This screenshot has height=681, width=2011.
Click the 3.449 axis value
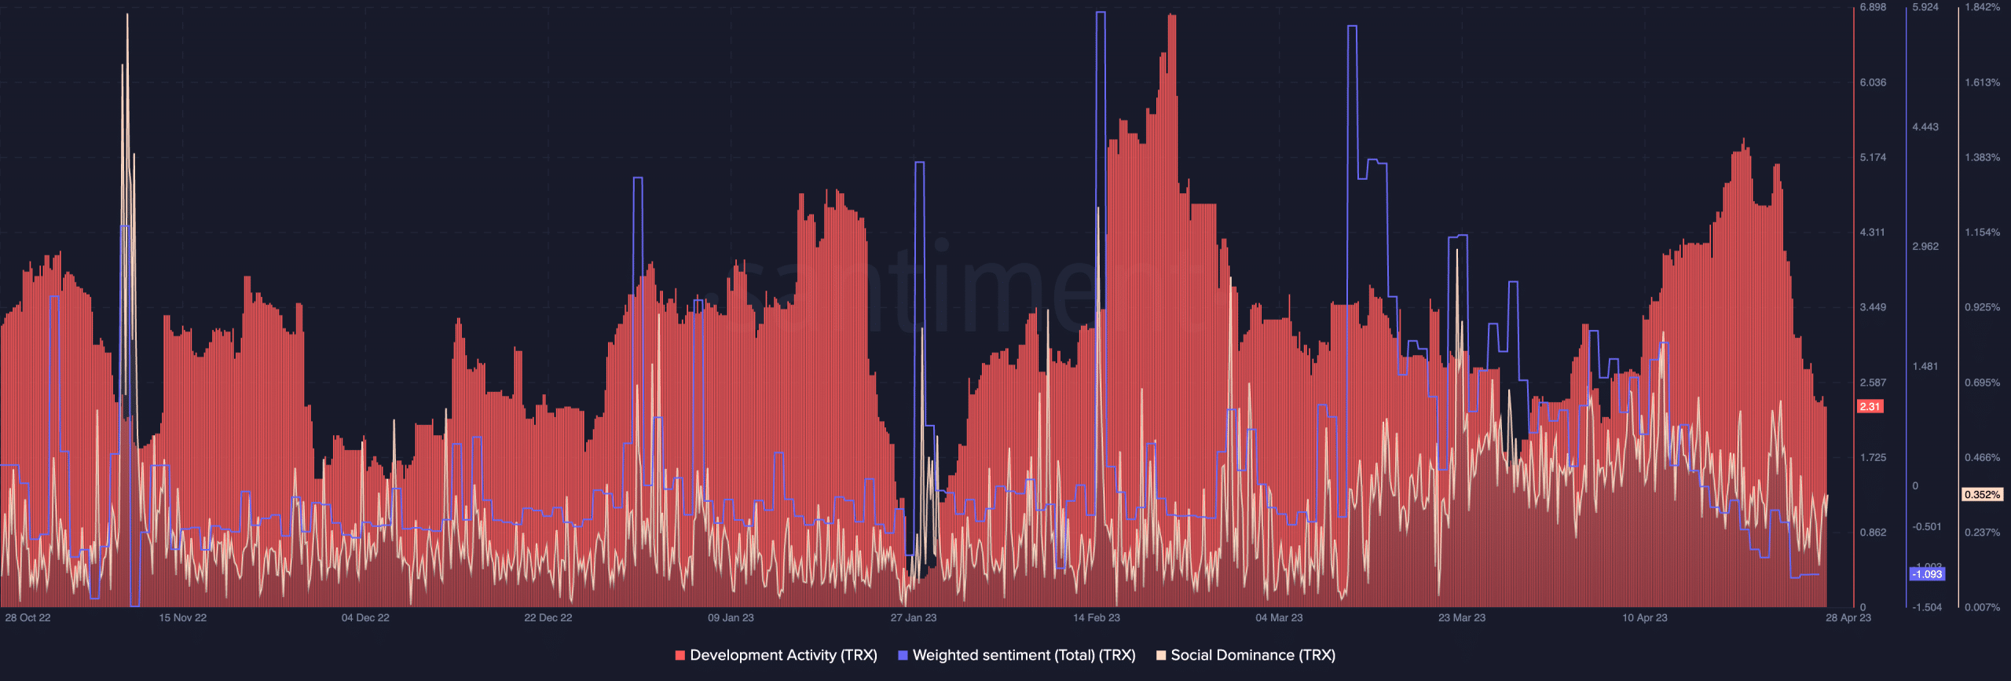(x=1873, y=308)
